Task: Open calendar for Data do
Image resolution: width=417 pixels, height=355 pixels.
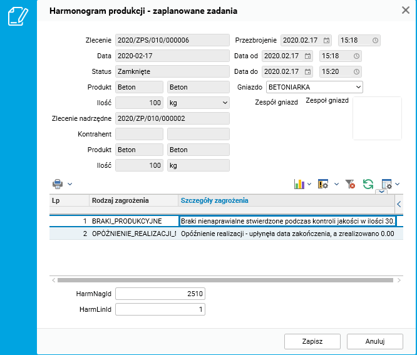Action: 307,72
